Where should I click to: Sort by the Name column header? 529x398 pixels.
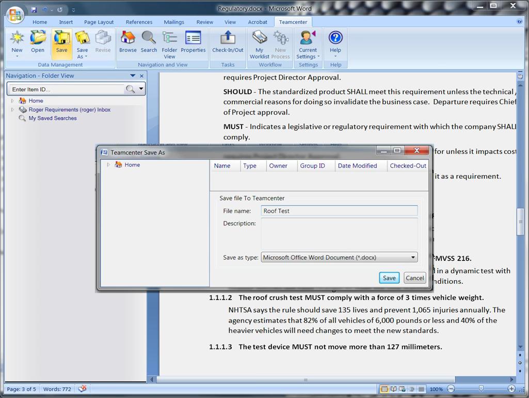[222, 165]
